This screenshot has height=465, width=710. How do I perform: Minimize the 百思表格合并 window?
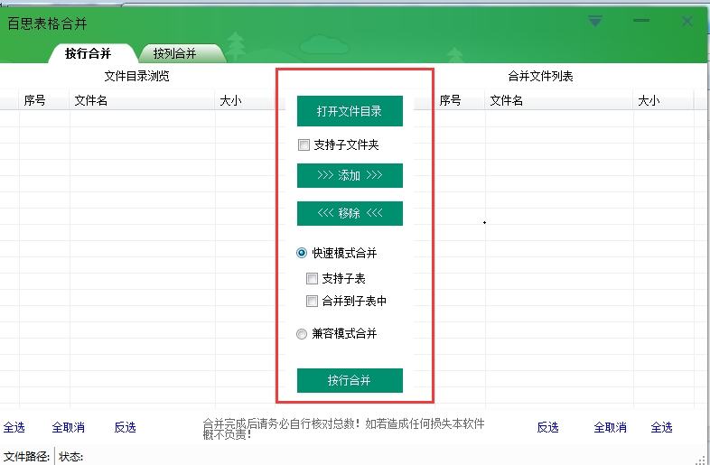coord(641,21)
